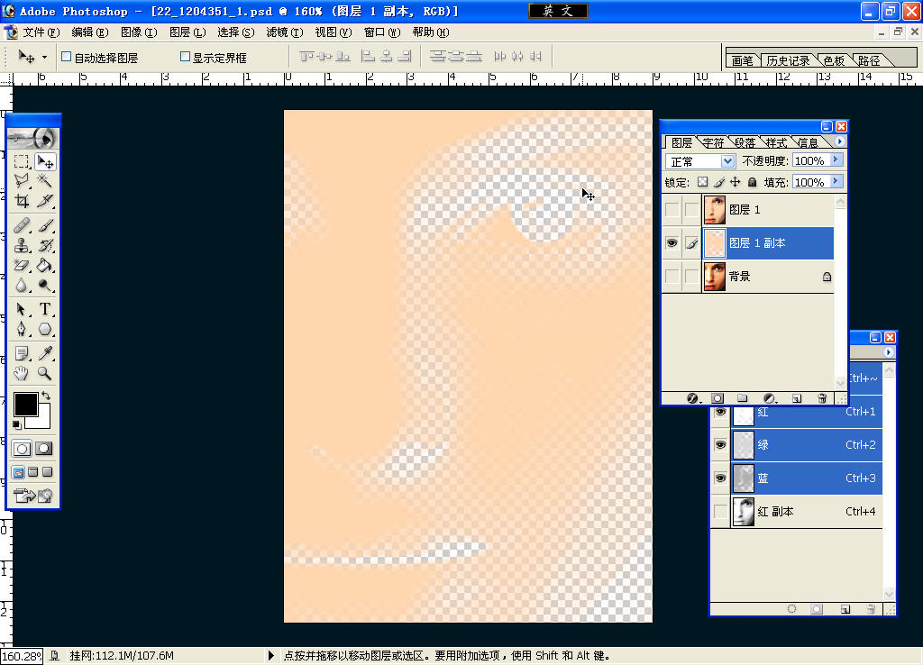Viewport: 923px width, 665px height.
Task: Open 文件 menu
Action: click(41, 32)
